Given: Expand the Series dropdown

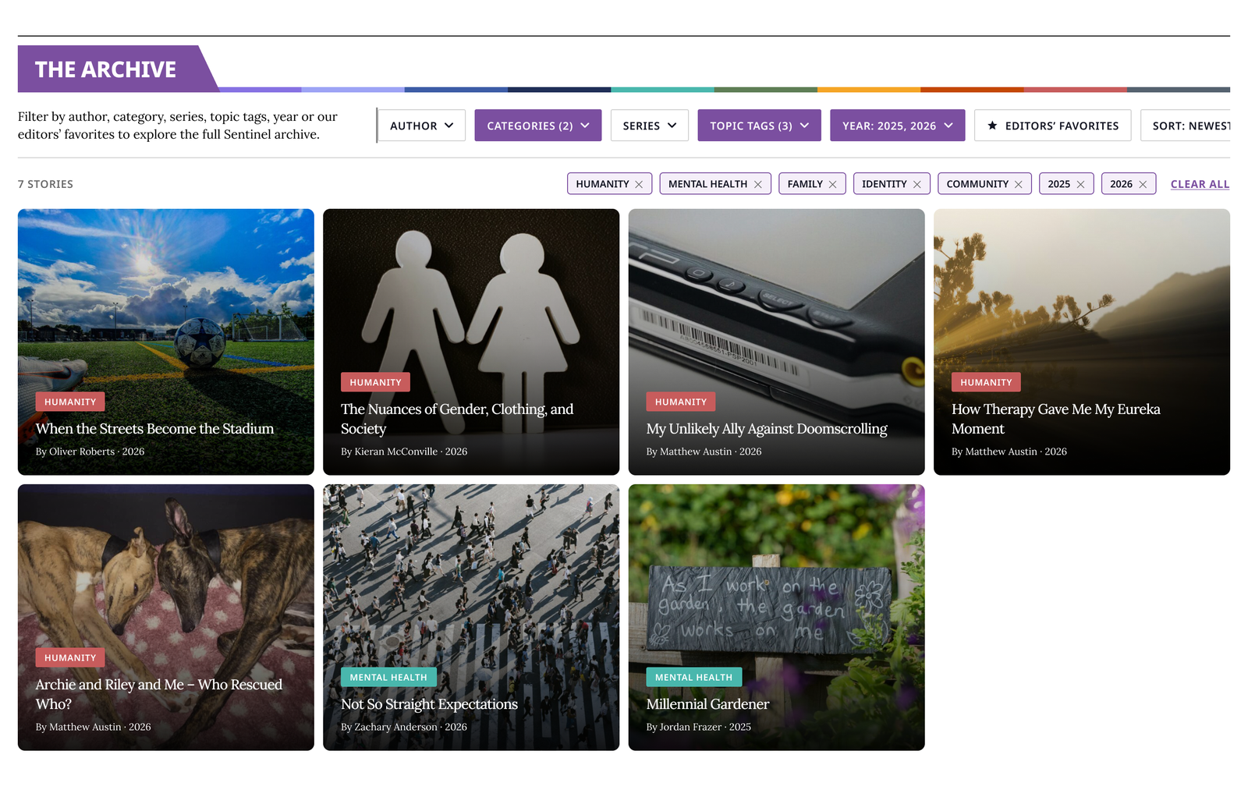Looking at the screenshot, I should pos(650,126).
